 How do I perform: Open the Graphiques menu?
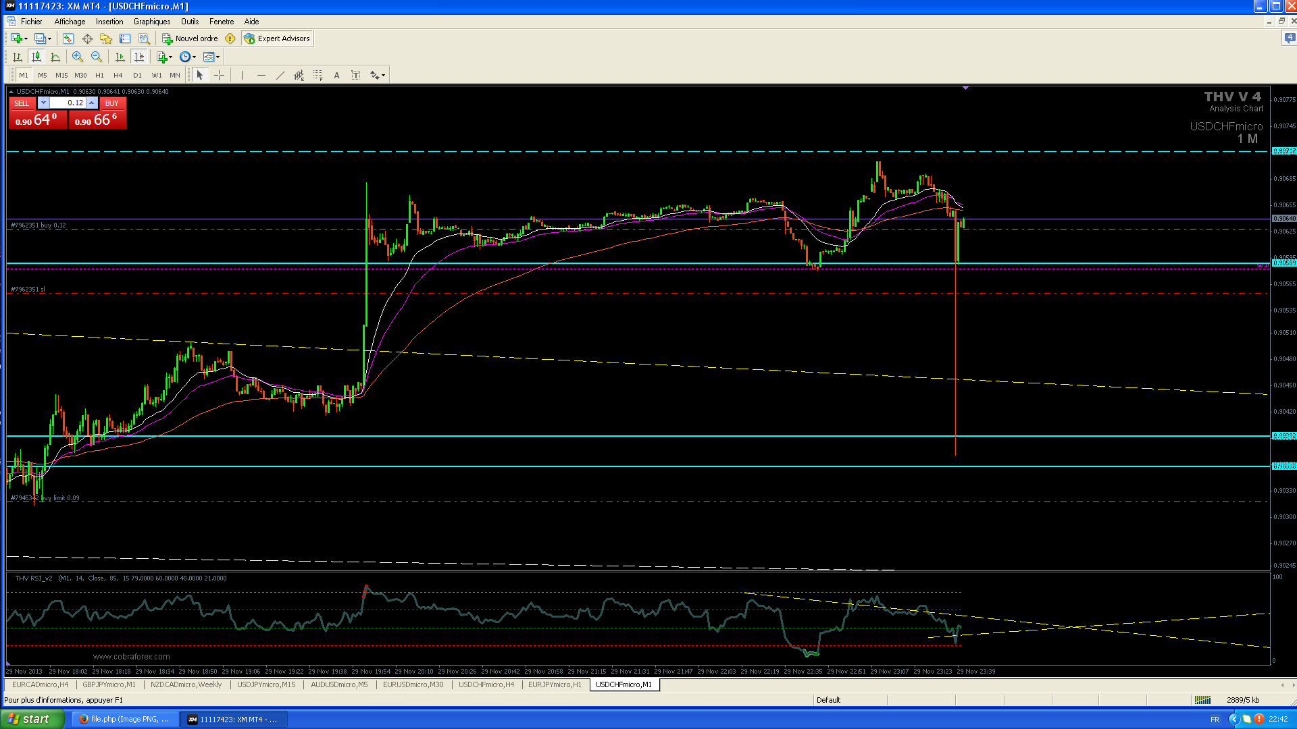point(151,22)
